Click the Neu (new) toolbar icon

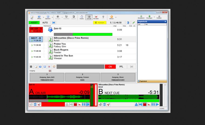(32, 17)
